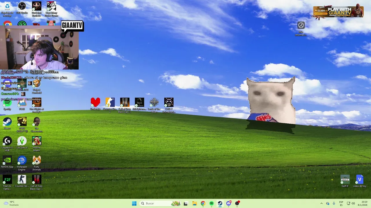The image size is (371, 208).
Task: Launch Buckshot Roulette from the desktop
Action: coord(37,9)
